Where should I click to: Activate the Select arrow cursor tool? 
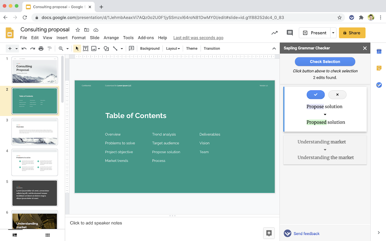point(77,49)
